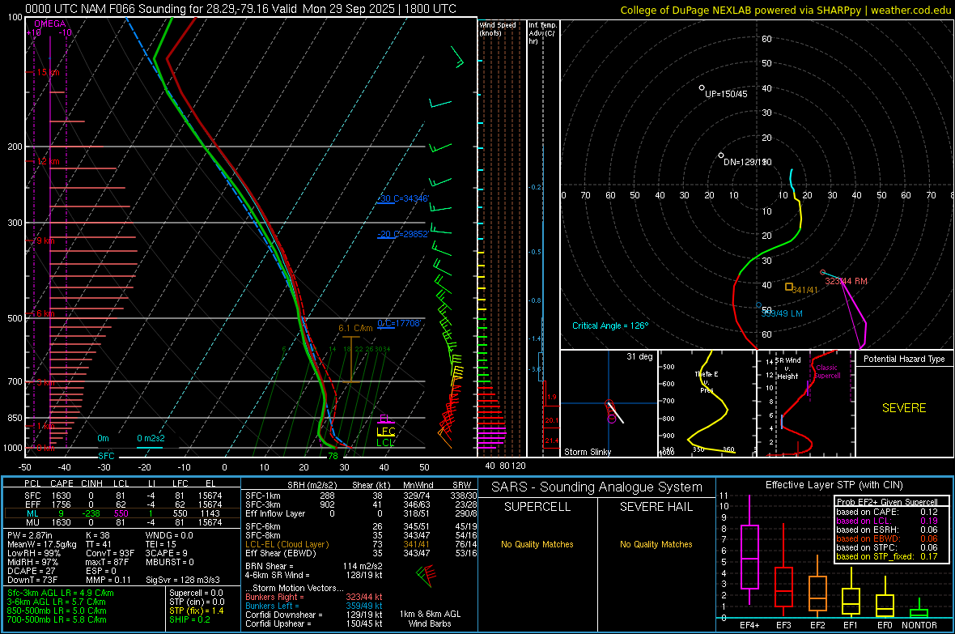Click the OMEGA label
The image size is (955, 634).
50,23
